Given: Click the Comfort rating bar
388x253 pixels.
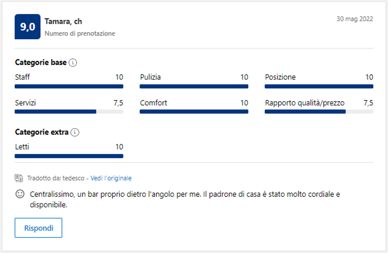Looking at the screenshot, I should 194,112.
